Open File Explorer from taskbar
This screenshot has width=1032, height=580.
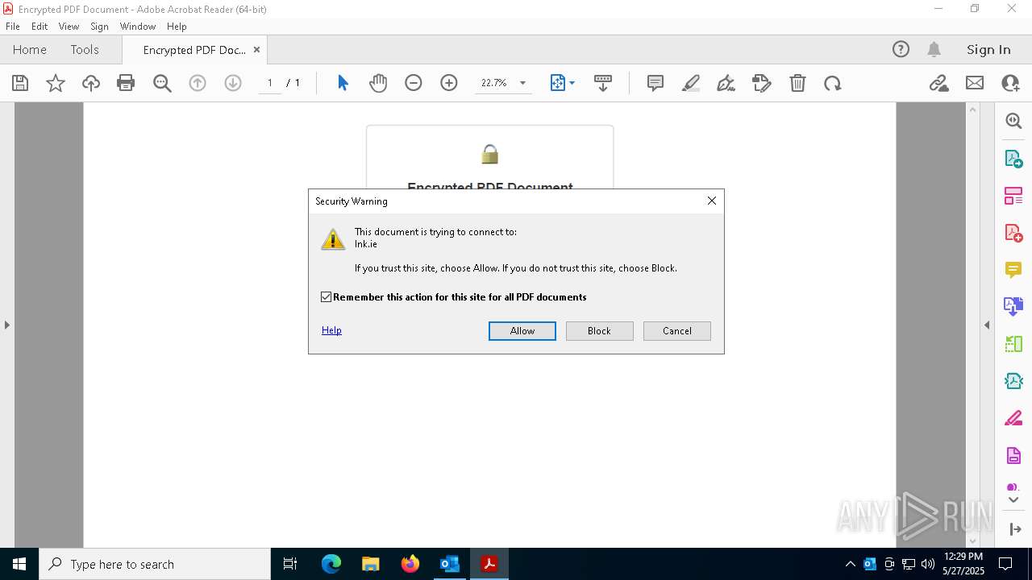tap(370, 564)
